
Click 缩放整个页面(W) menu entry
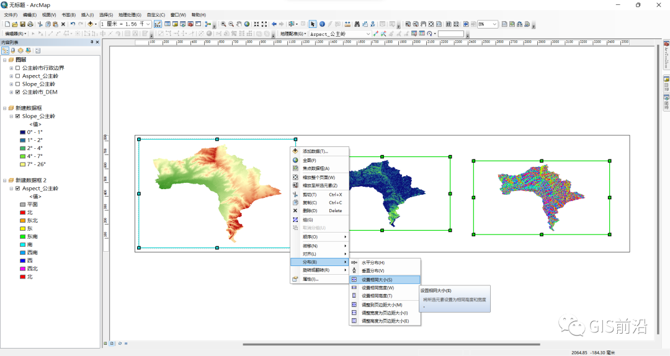tap(319, 177)
